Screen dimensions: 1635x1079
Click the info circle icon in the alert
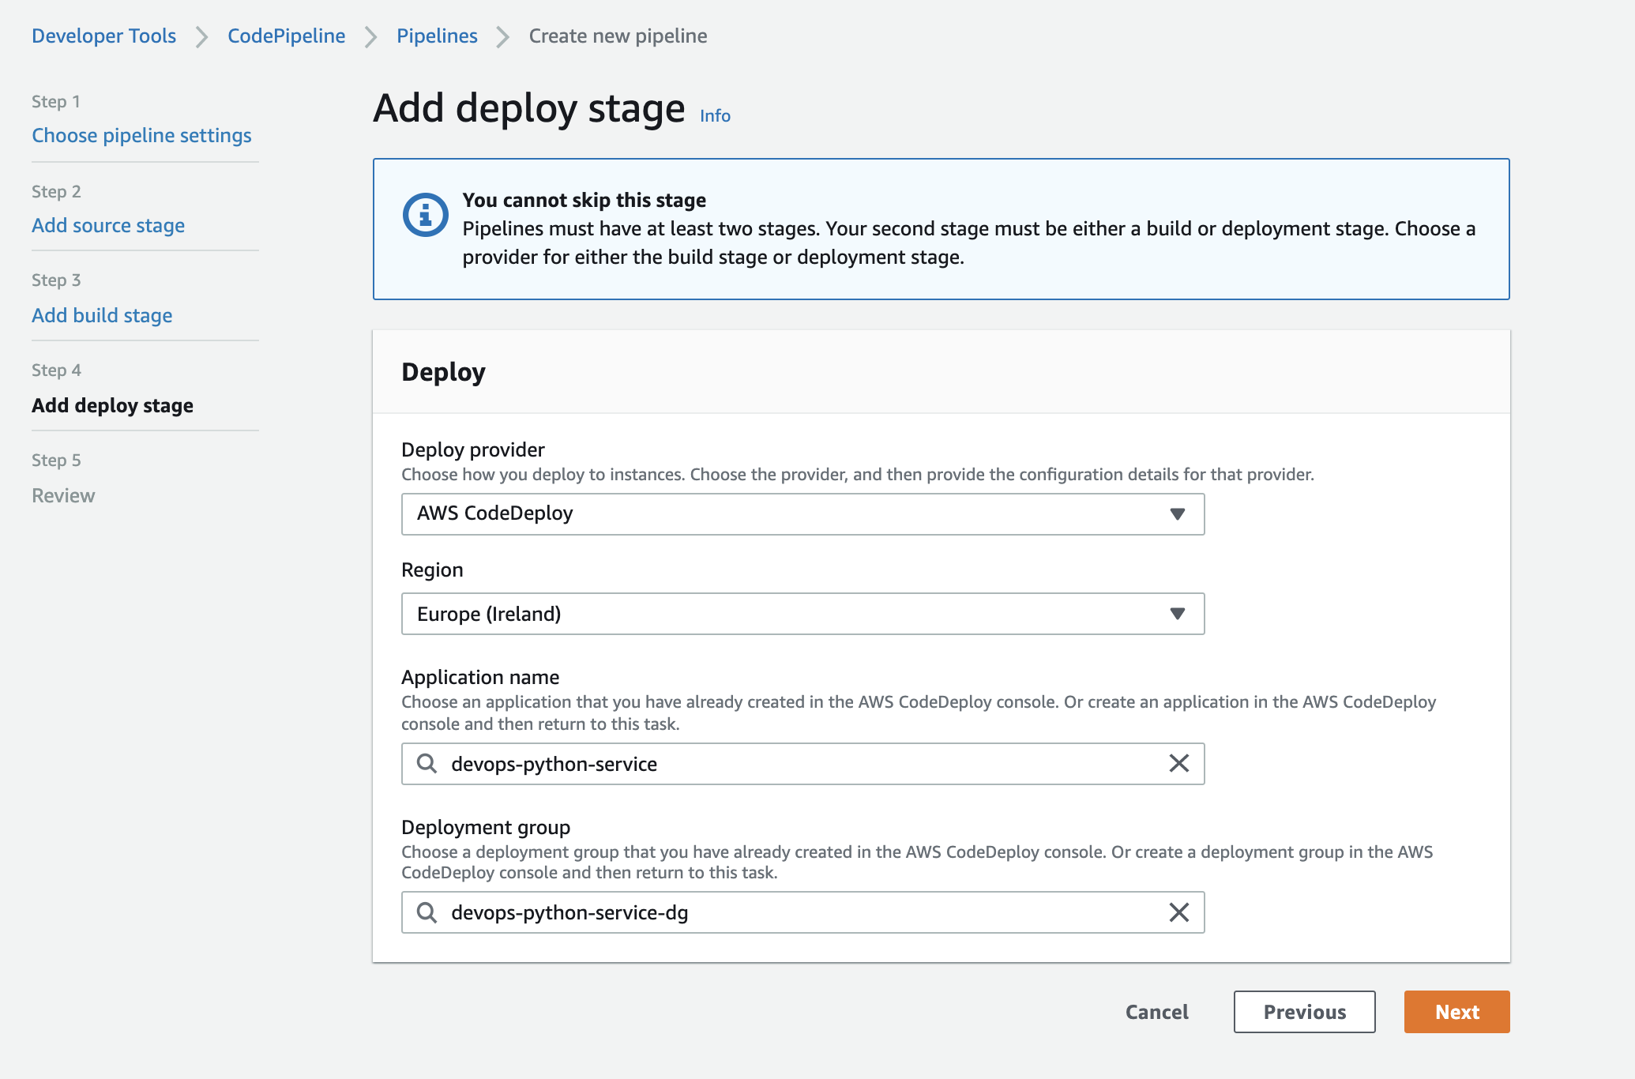[x=425, y=215]
